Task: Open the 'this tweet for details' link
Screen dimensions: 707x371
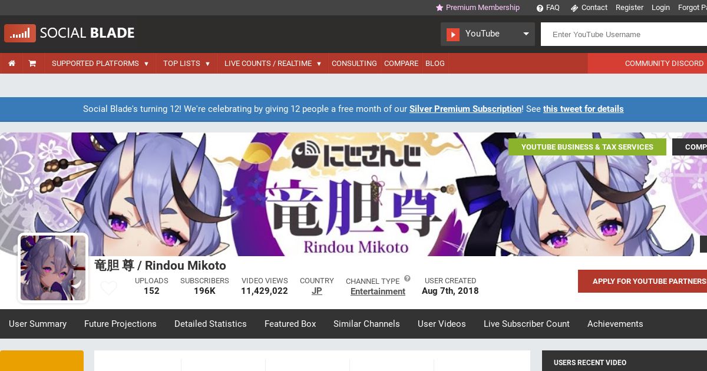Action: (583, 109)
